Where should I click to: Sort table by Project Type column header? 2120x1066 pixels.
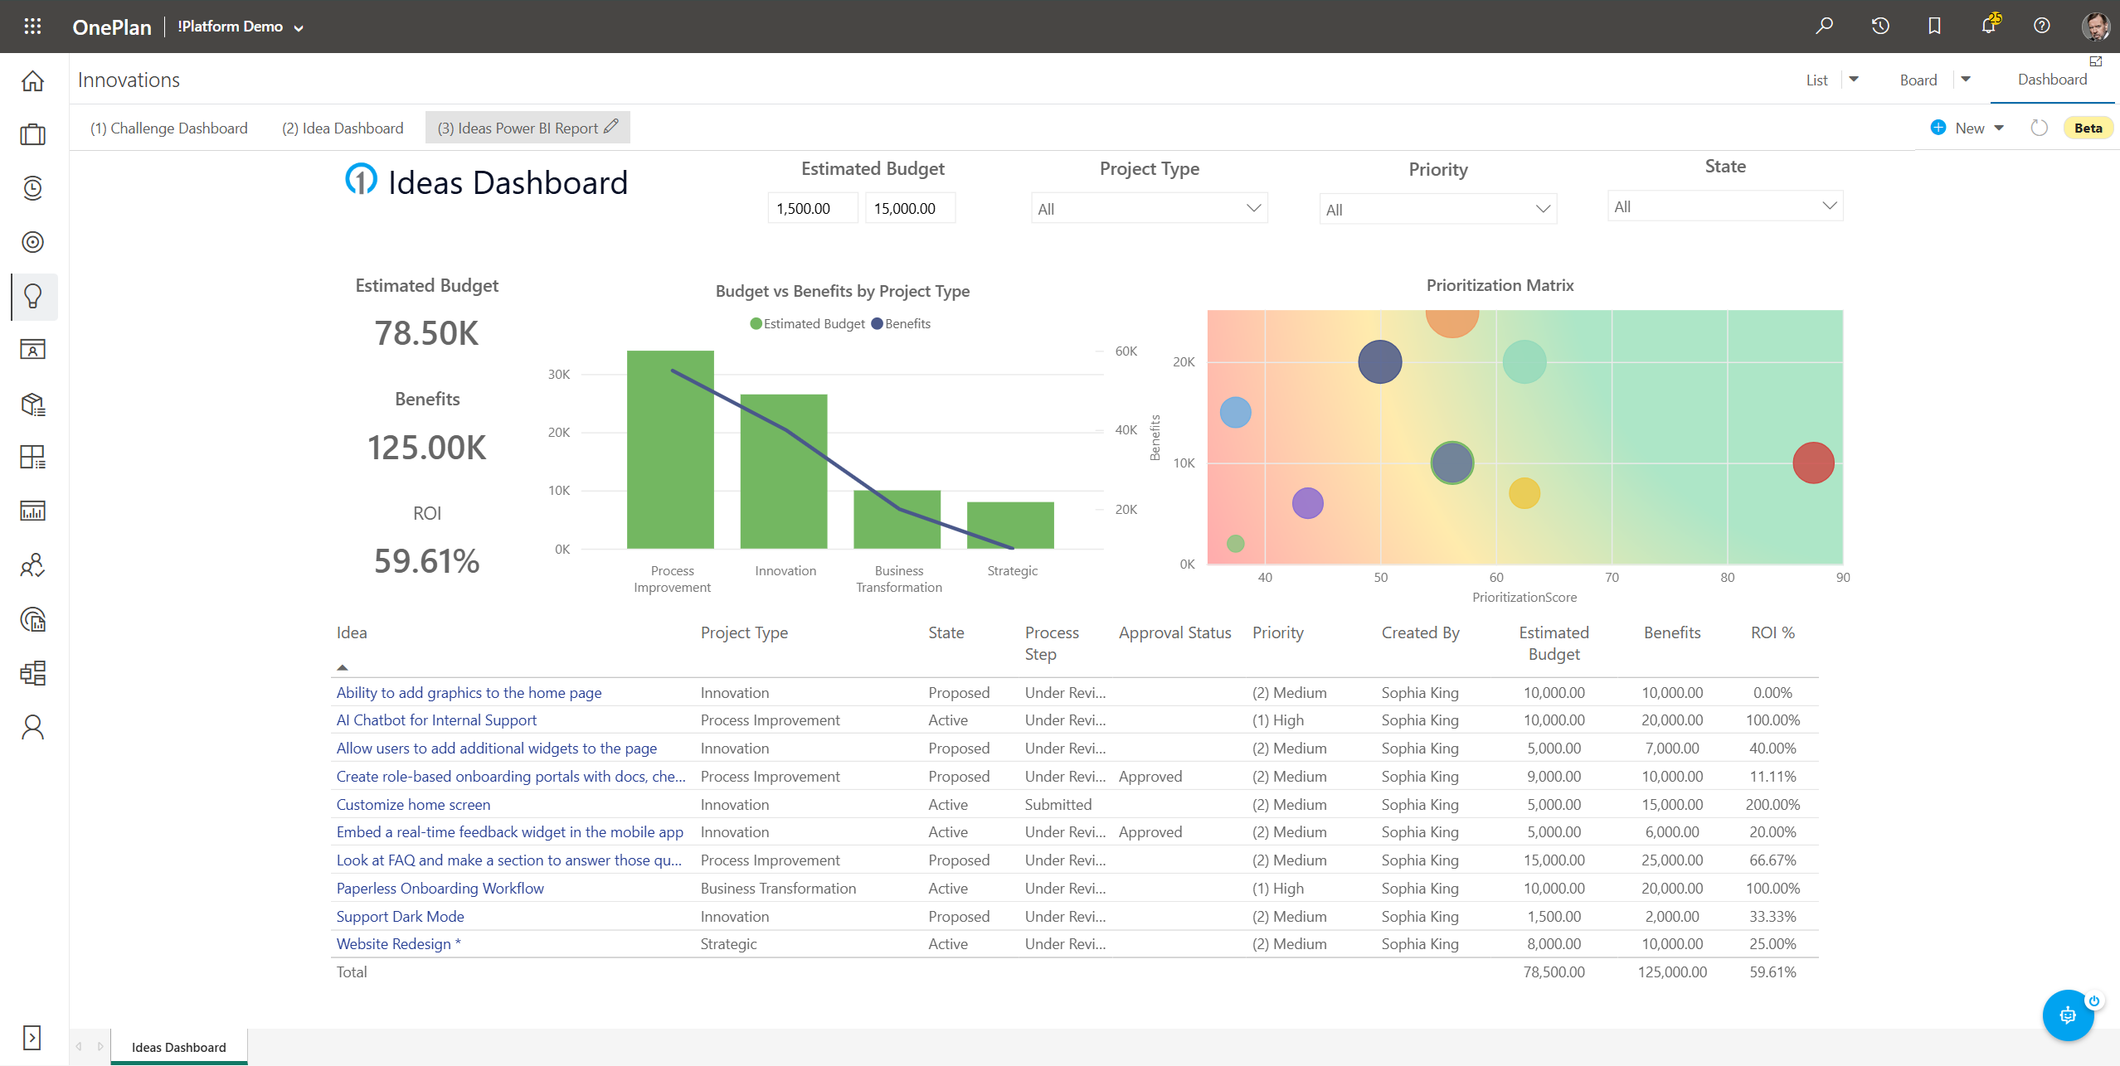744,632
